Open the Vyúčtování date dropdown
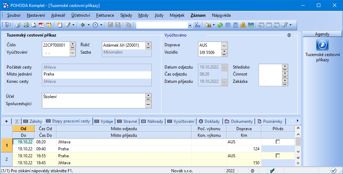 pos(73,53)
